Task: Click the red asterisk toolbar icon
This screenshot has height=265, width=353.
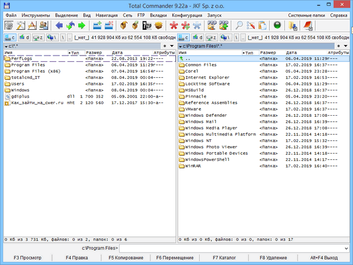Action: tap(174, 25)
